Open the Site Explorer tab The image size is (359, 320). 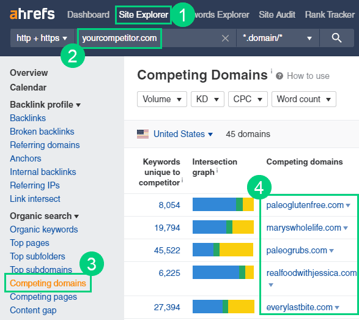pyautogui.click(x=144, y=15)
